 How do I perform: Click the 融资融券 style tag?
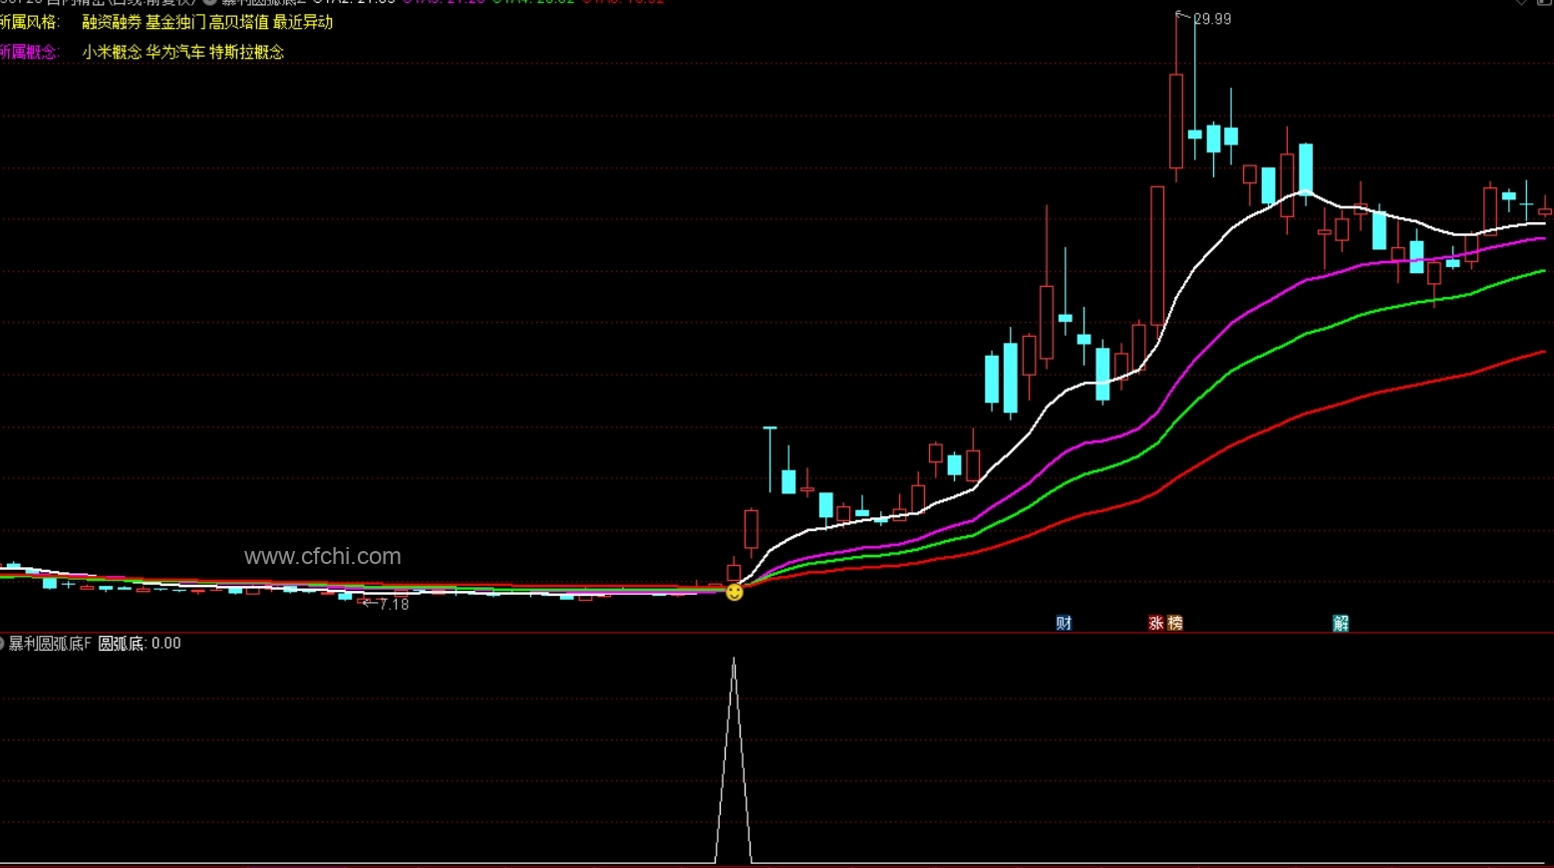coord(112,22)
